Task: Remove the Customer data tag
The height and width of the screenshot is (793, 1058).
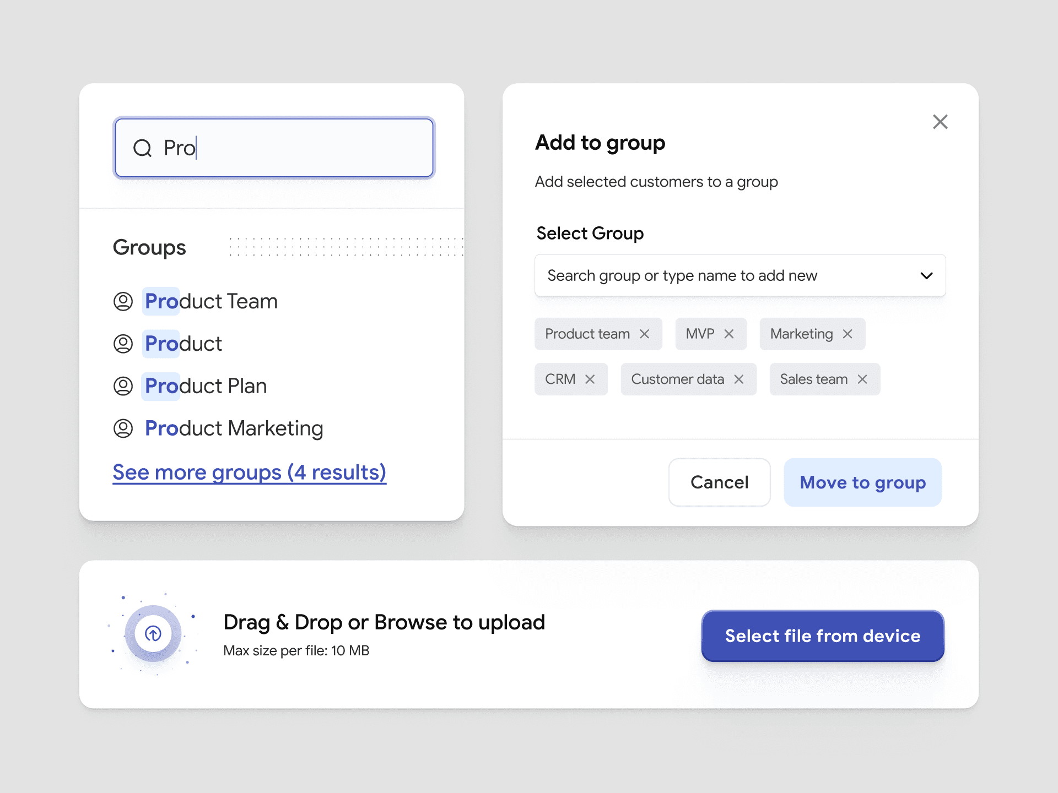Action: click(x=739, y=379)
